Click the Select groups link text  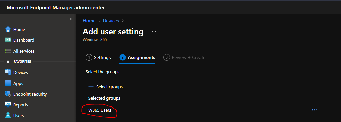(x=109, y=87)
